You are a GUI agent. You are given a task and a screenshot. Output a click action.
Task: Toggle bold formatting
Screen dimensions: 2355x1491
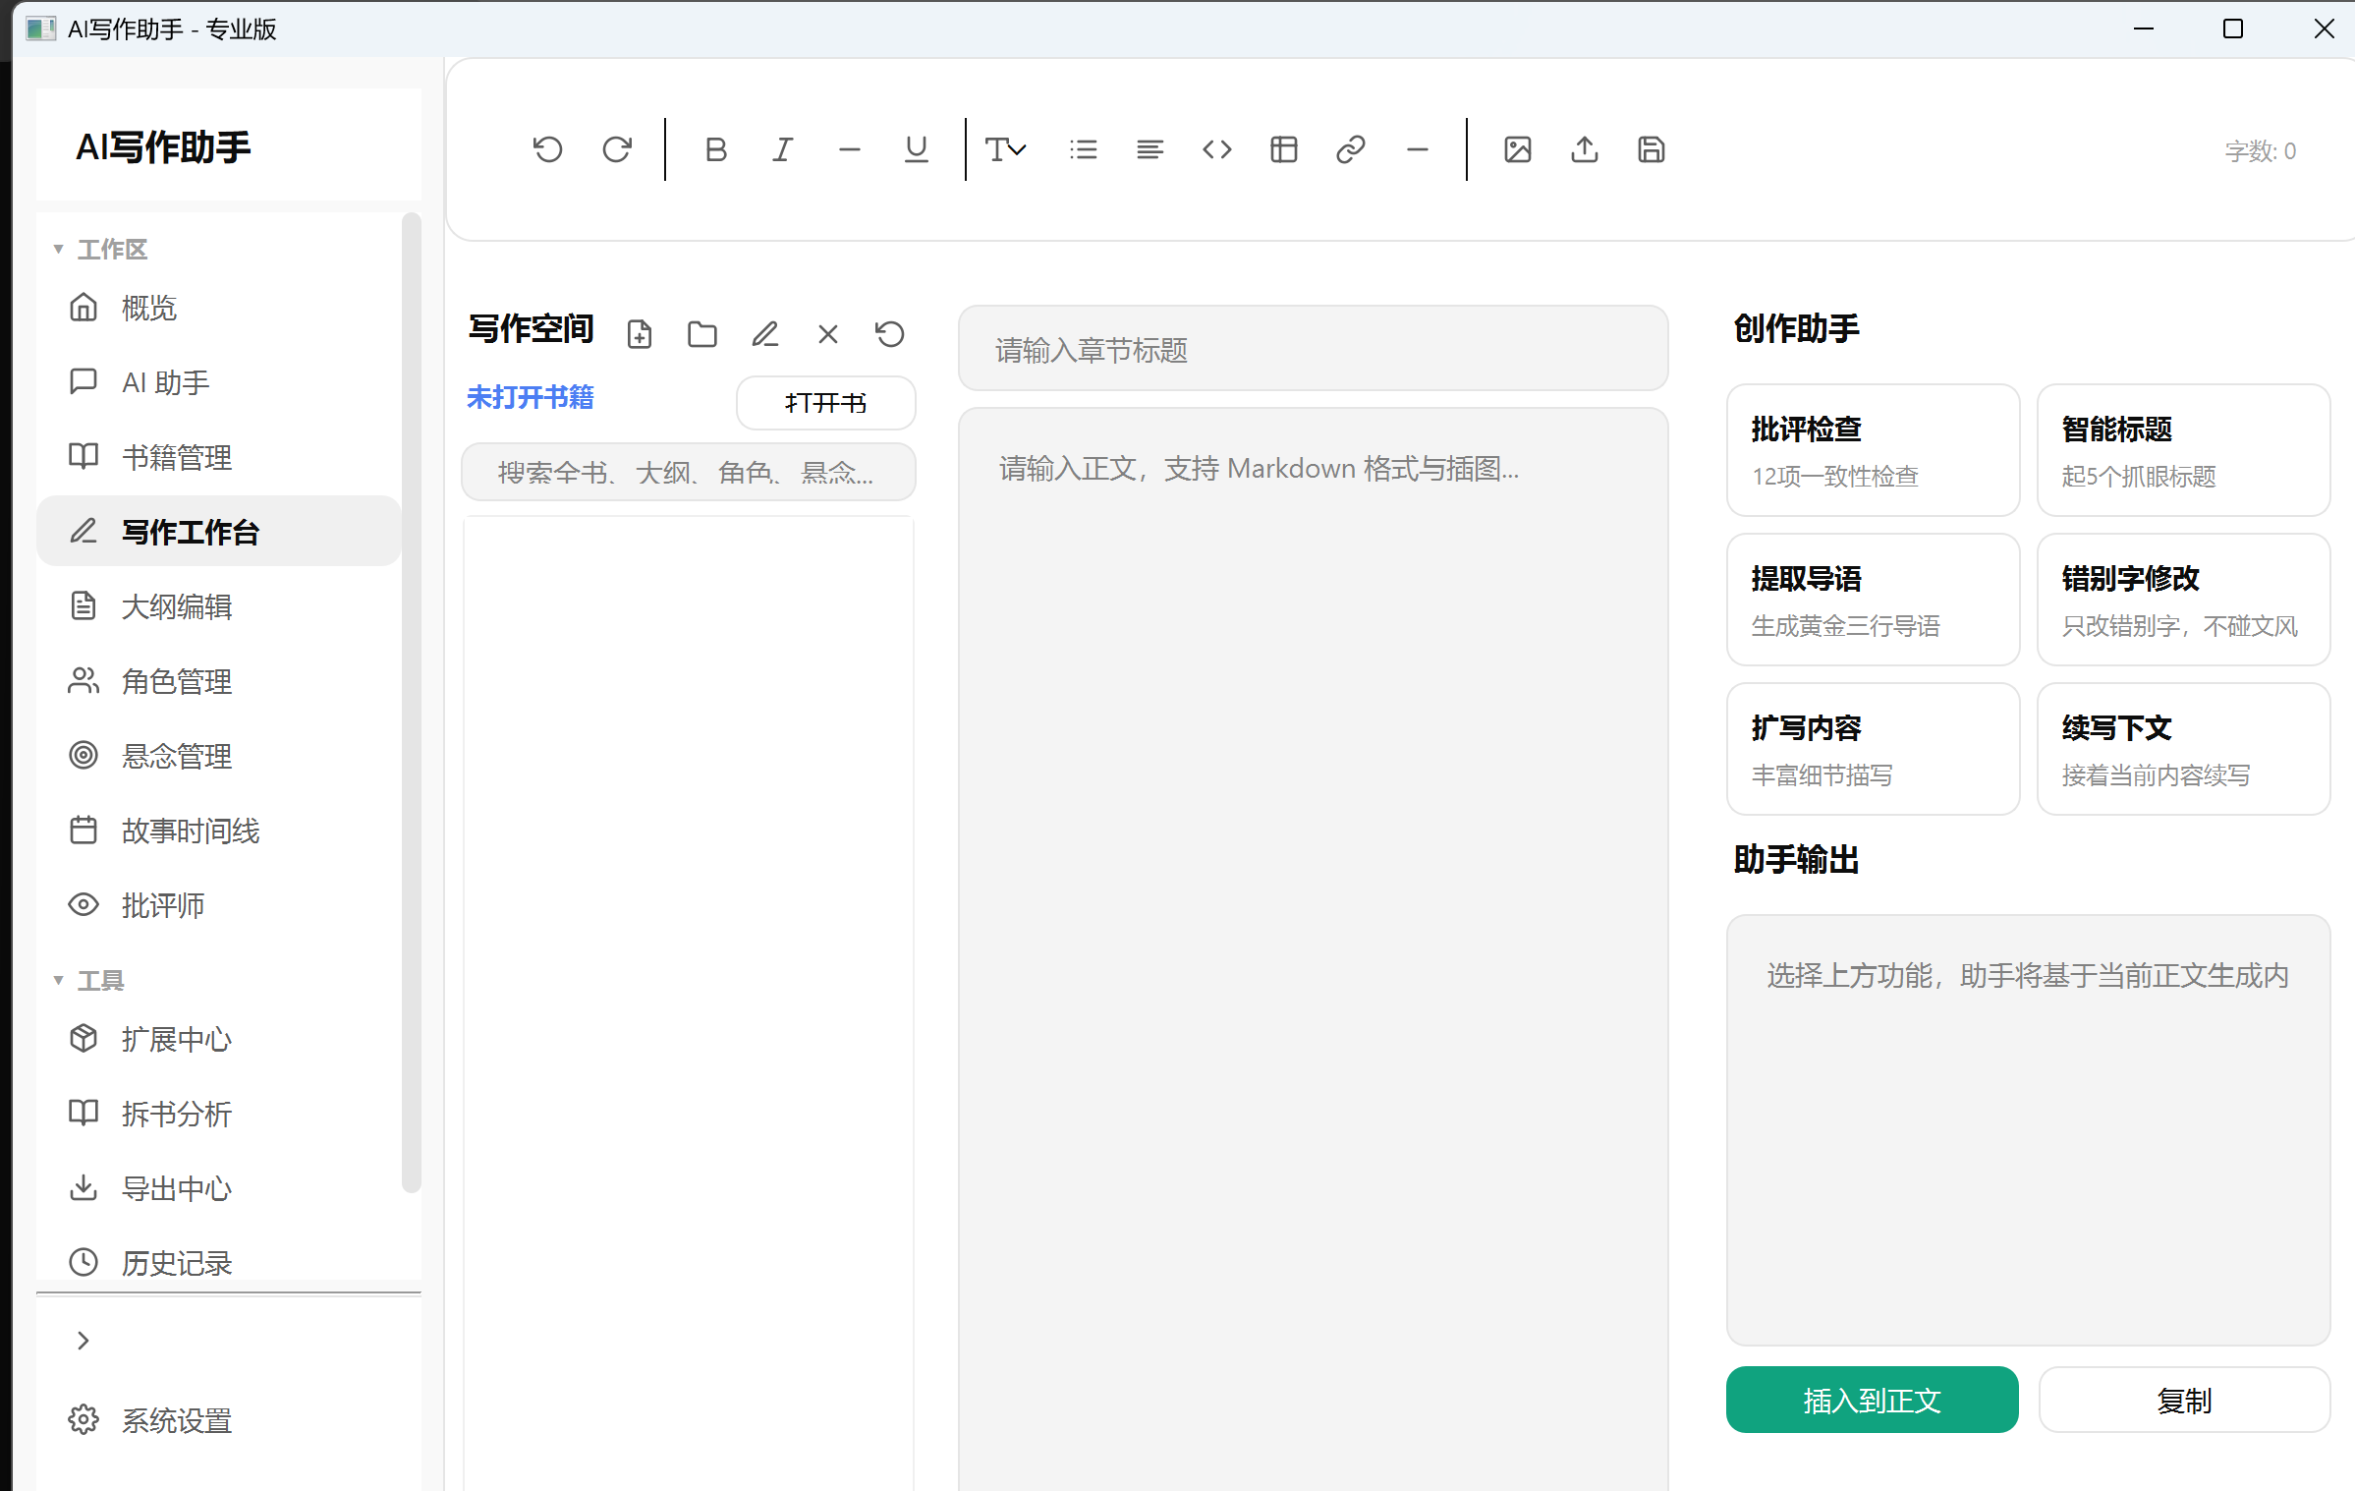click(x=716, y=149)
